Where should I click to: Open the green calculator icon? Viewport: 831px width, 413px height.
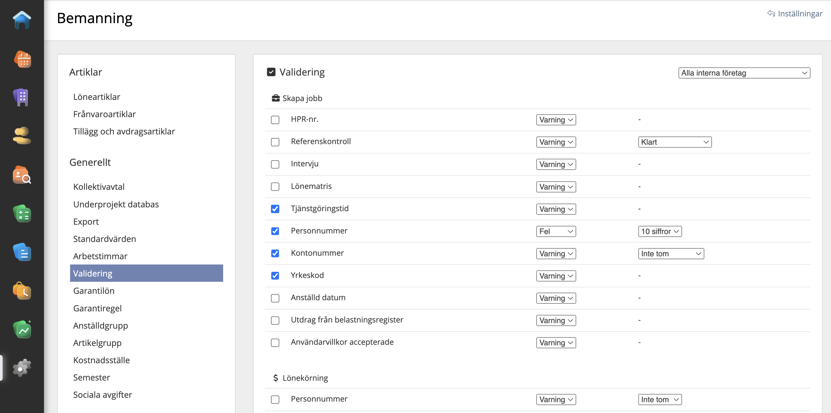coord(22,214)
